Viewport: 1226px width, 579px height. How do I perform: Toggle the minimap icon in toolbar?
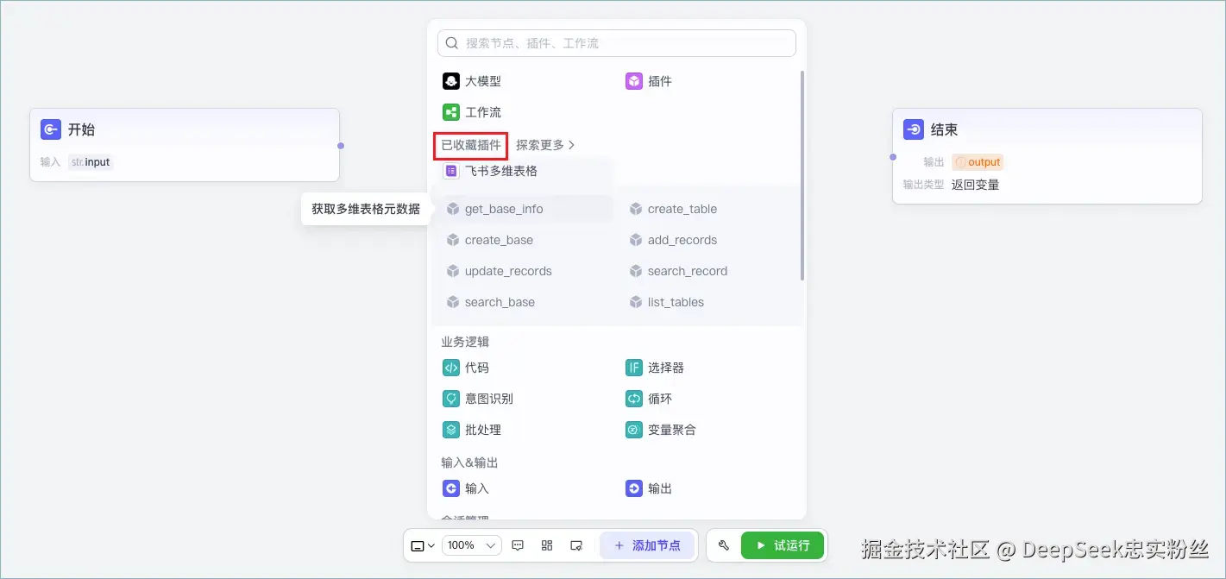point(576,545)
